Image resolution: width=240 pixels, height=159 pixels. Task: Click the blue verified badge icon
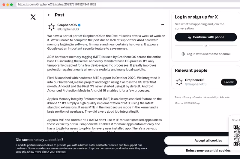pos(79,25)
